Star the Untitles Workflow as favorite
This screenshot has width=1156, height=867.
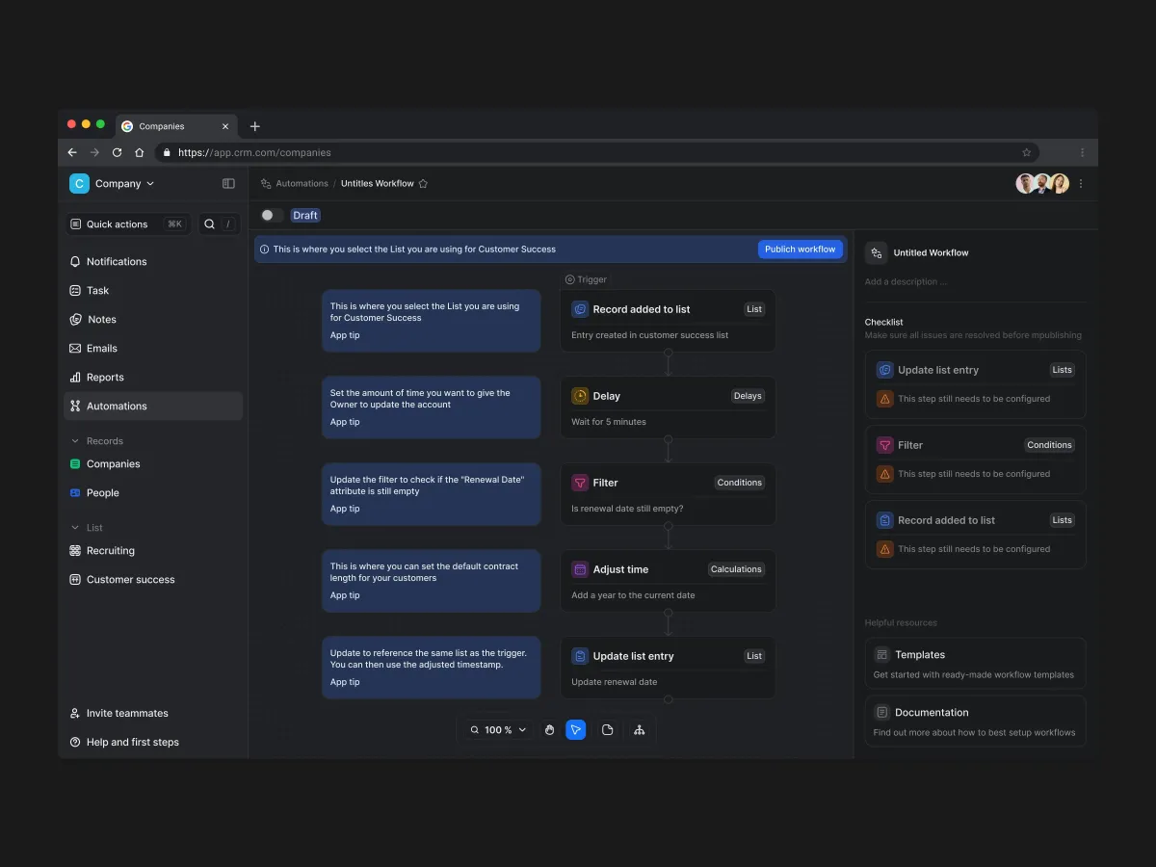pyautogui.click(x=423, y=184)
